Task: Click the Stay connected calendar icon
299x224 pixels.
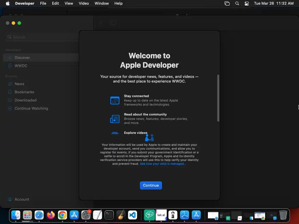Action: click(115, 100)
